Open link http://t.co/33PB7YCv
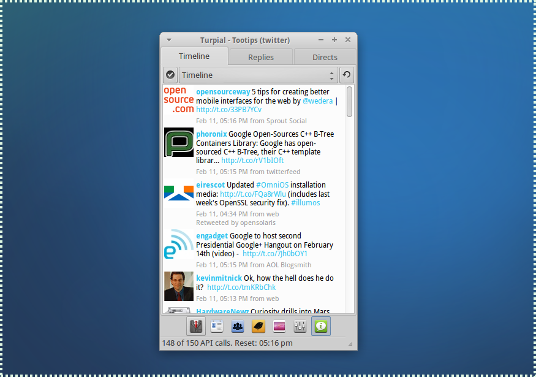Screen dimensions: 536x377 (x=228, y=110)
